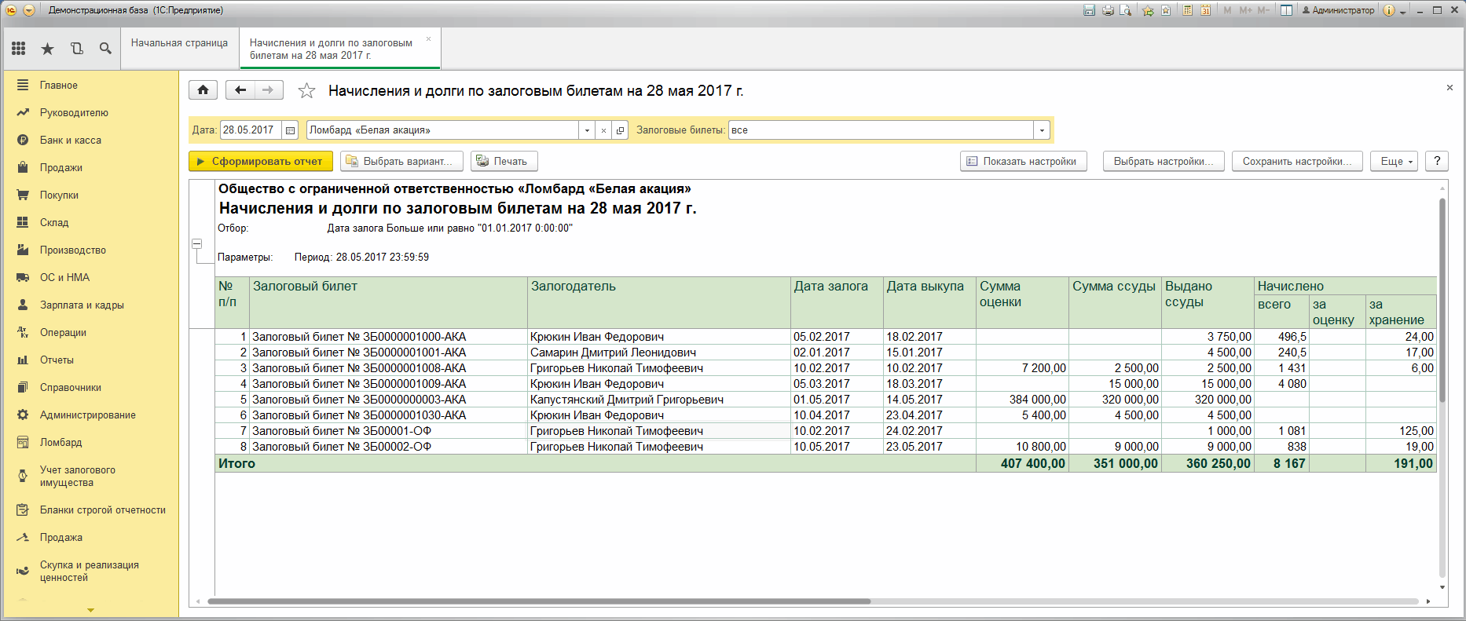Click the Выбрать настройки button
Viewport: 1466px width, 621px height.
point(1164,161)
